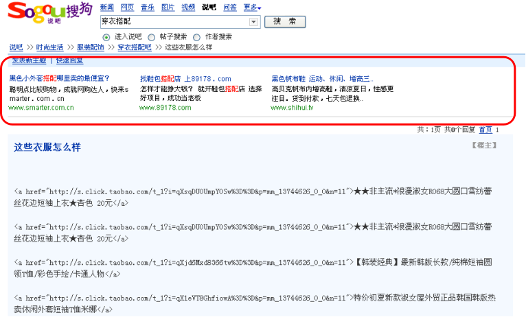Screen dimensions: 526x317
Task: Click the 服装配饰 breadcrumb link
Action: [90, 48]
